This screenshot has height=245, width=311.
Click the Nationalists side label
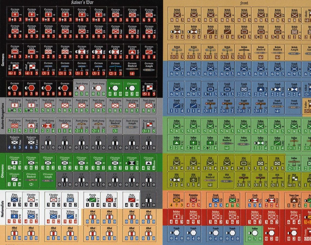click(x=2, y=208)
